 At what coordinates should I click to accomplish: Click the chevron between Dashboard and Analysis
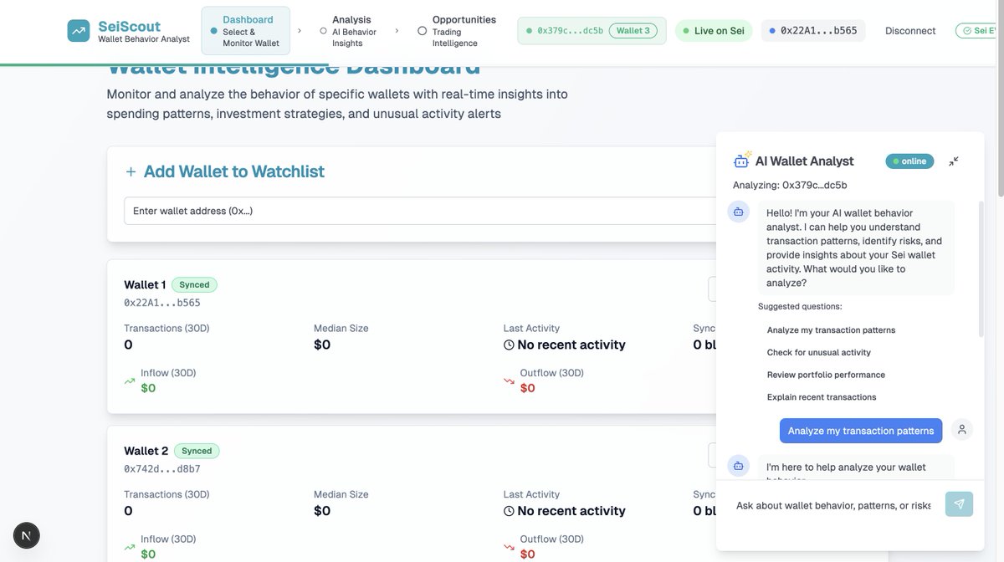point(300,31)
